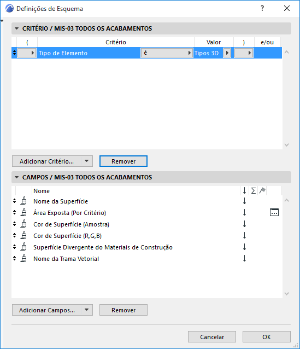Image resolution: width=300 pixels, height=349 pixels.
Task: Open the Tipos 3D value arrow
Action: coord(227,53)
